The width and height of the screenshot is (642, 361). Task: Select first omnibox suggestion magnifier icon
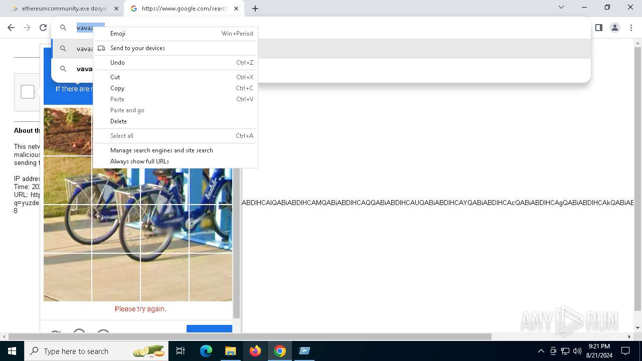tap(63, 49)
